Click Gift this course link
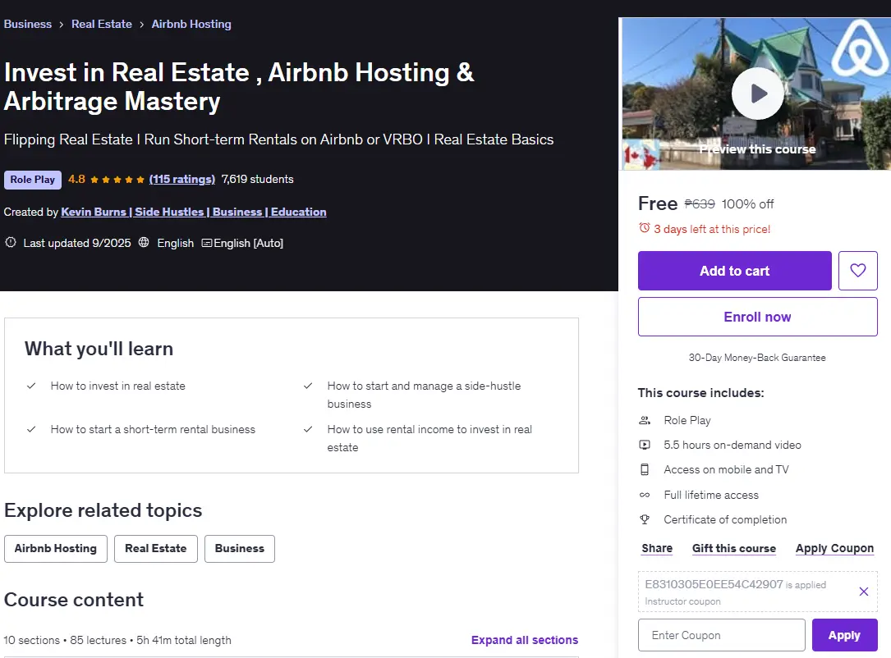 click(x=733, y=548)
